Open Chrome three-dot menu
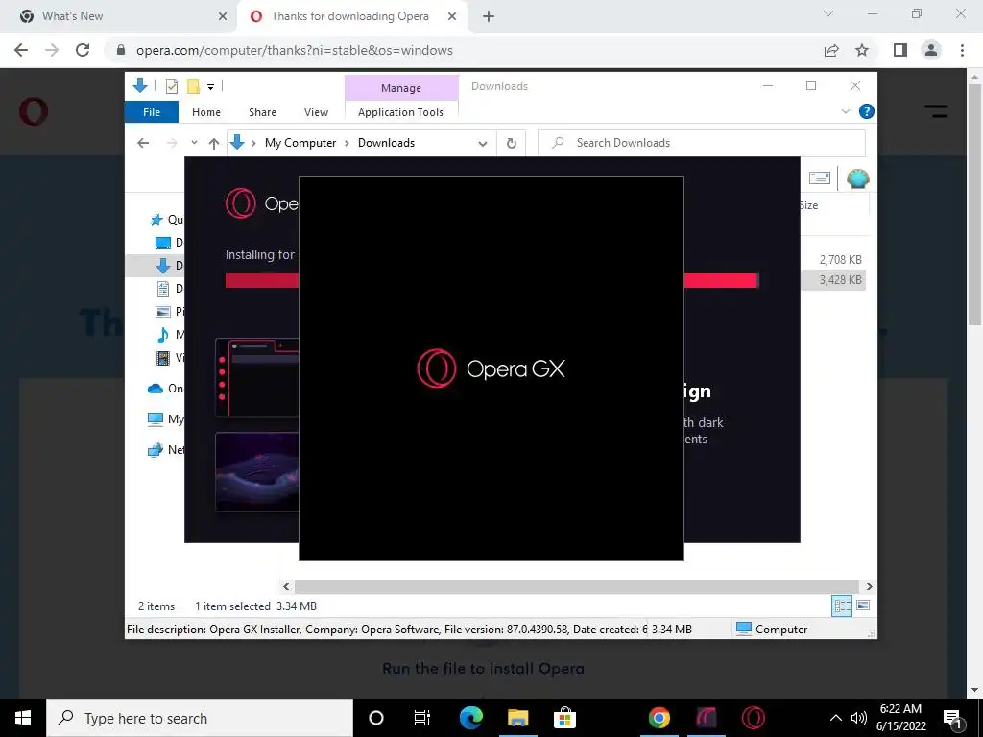The height and width of the screenshot is (737, 983). (x=962, y=50)
